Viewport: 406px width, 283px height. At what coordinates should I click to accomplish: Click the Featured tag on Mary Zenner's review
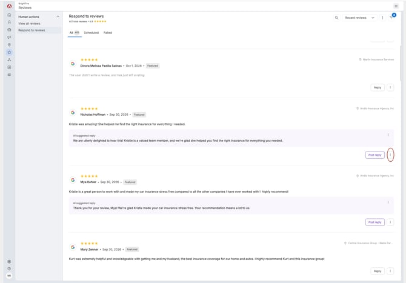tap(132, 249)
